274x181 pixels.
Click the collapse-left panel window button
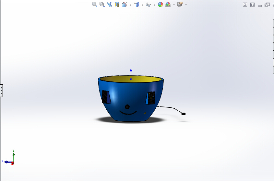(245, 5)
